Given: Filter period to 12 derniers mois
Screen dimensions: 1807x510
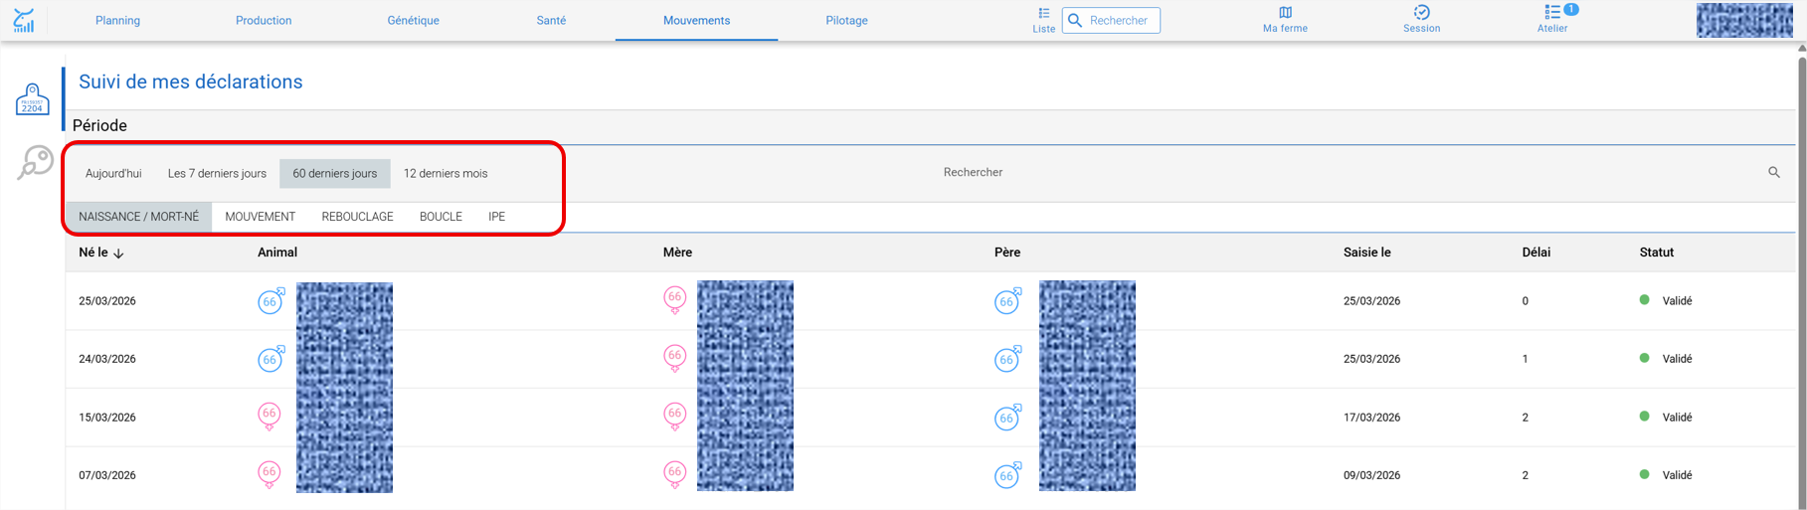Looking at the screenshot, I should click(x=446, y=174).
